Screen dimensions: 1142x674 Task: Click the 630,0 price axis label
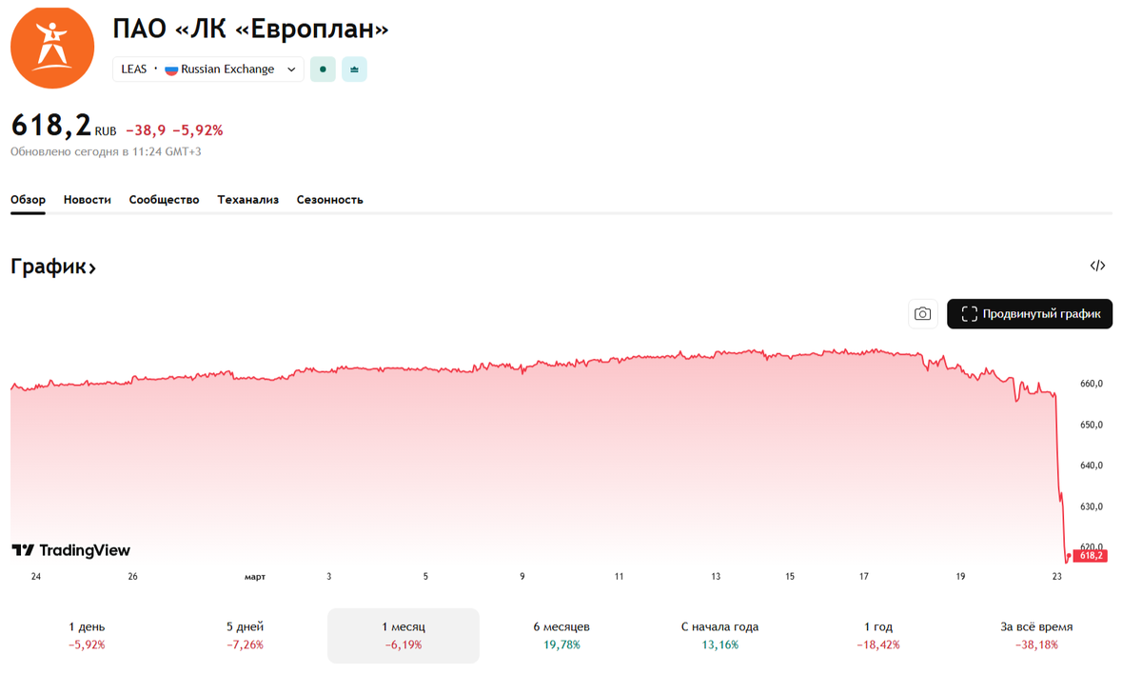(x=1091, y=506)
